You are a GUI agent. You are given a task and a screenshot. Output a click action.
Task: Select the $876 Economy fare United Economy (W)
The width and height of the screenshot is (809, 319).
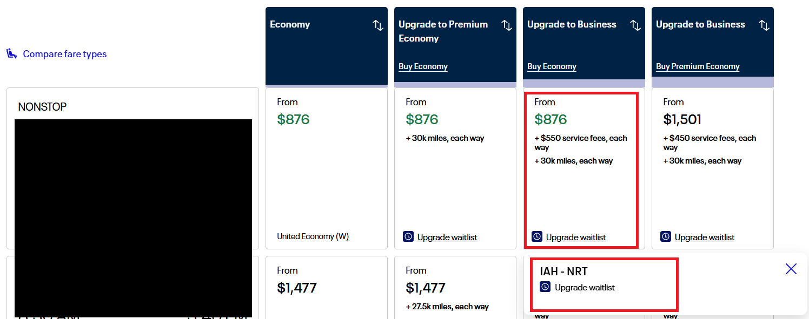[327, 168]
